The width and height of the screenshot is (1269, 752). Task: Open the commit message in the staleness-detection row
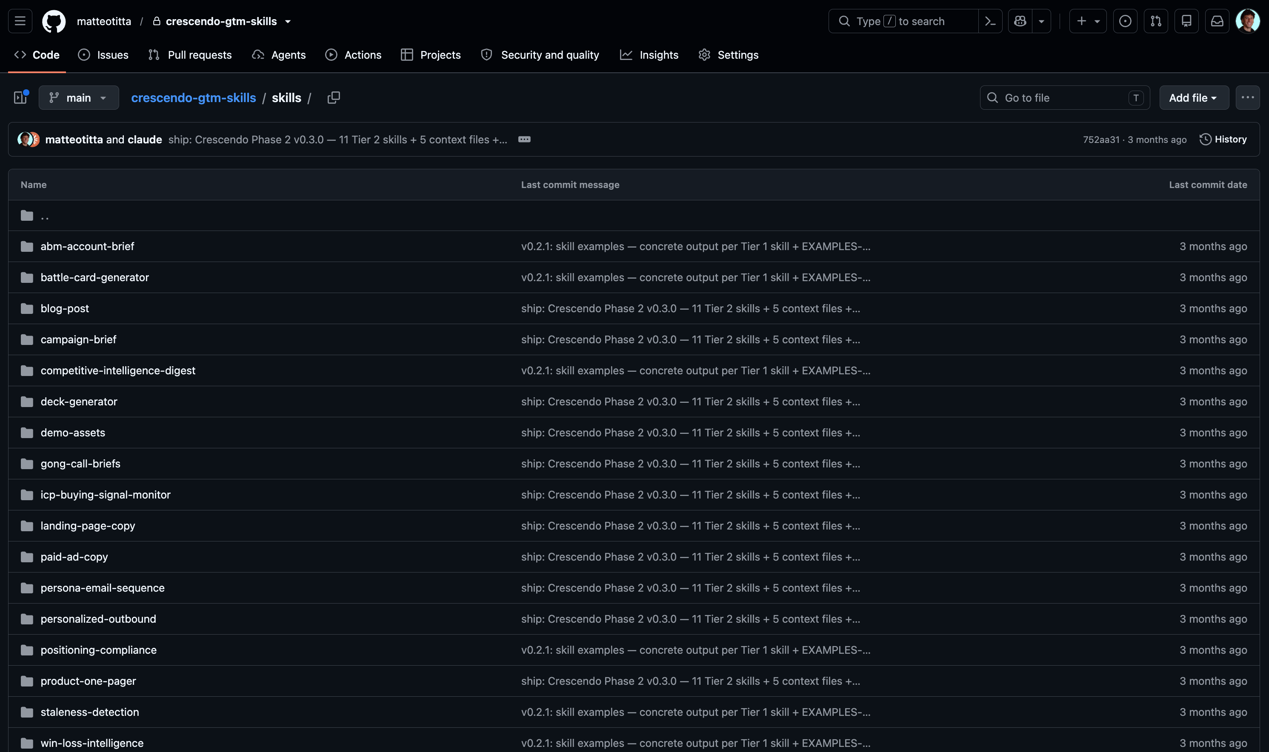click(696, 712)
